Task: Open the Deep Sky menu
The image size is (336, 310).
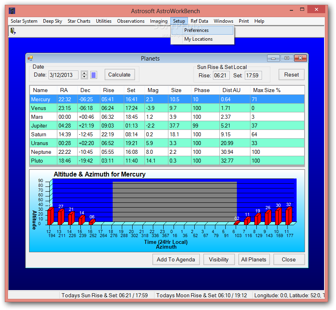Action: point(53,21)
